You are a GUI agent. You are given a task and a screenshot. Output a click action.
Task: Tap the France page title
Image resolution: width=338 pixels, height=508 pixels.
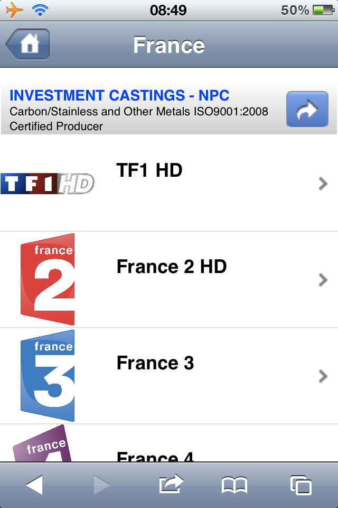pos(169,45)
